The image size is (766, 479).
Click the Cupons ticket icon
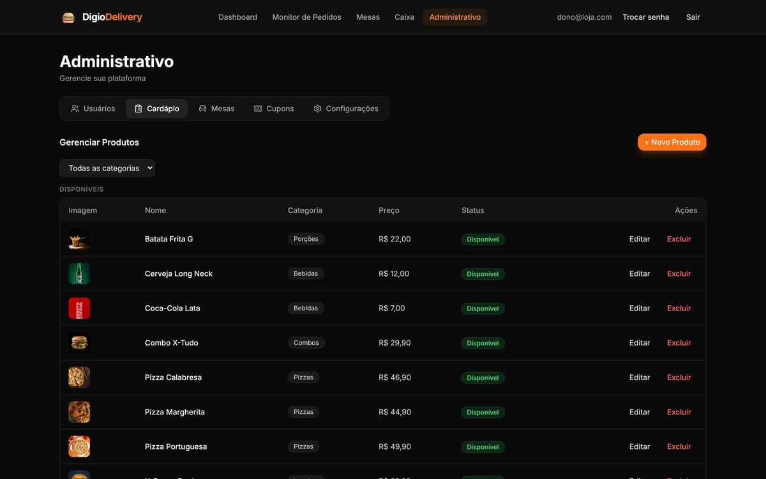[x=258, y=109]
